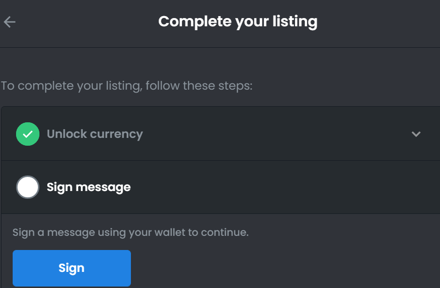The height and width of the screenshot is (288, 440).
Task: Click the 'follow these steps' instruction text
Action: click(x=199, y=86)
